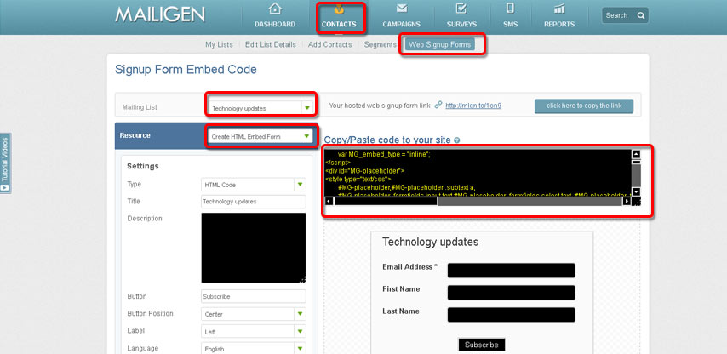Viewport: 727px width, 354px height.
Task: Open the Dashboard house icon
Action: point(275,9)
